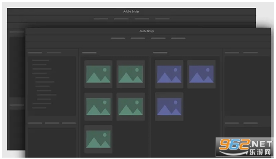The height and width of the screenshot is (159, 276).
Task: Select the lone green thumbnail in the bottom row
Action: click(x=98, y=139)
